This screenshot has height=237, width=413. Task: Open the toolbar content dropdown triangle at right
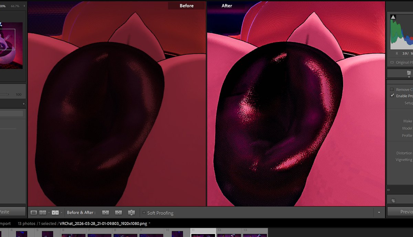(379, 213)
